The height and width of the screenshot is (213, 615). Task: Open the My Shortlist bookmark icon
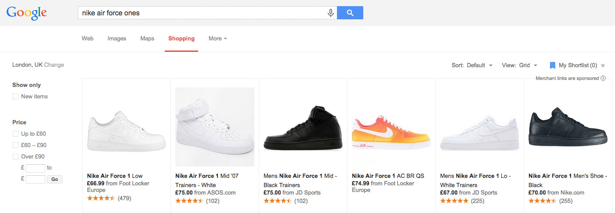tap(553, 65)
